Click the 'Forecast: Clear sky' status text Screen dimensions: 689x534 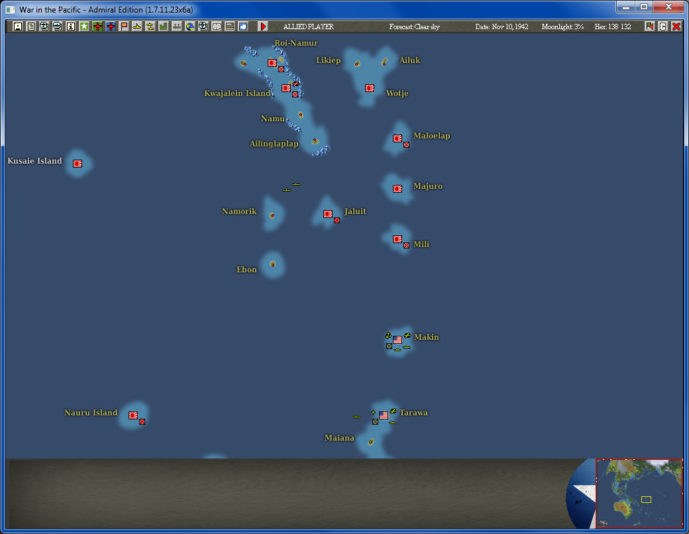[414, 27]
